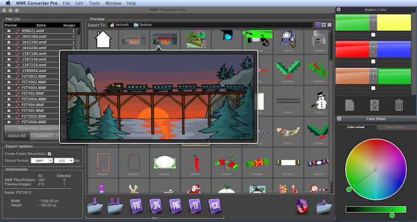Screen dimensions: 417x222
Task: Click the PNG export icon
Action: [x=176, y=206]
